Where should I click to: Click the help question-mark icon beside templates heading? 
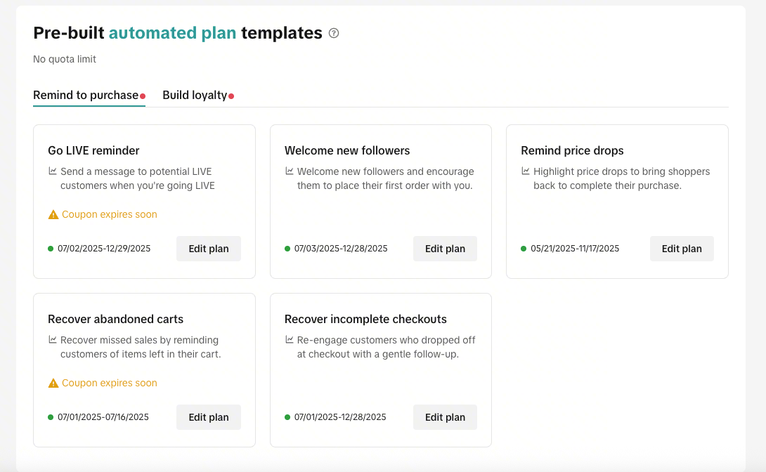[x=334, y=33]
